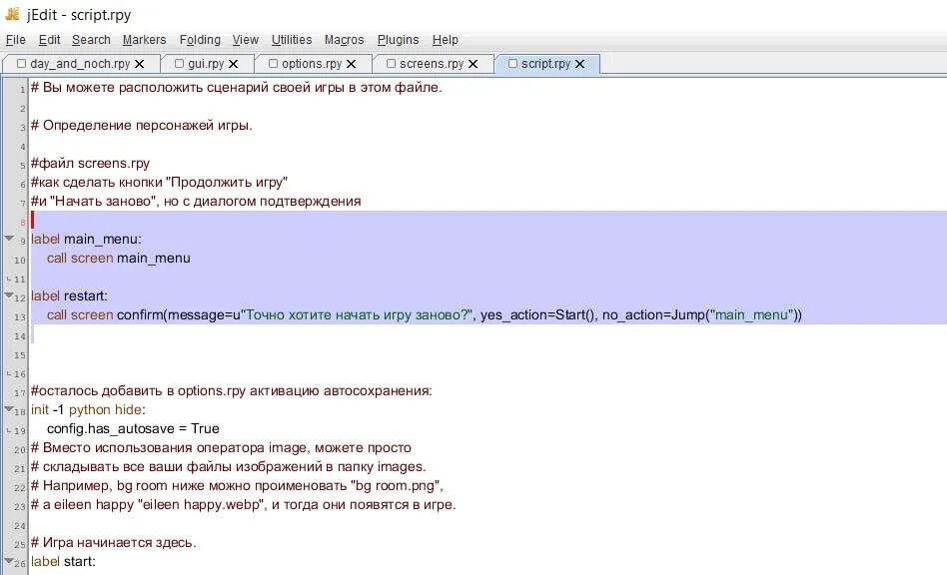Viewport: 947px width, 575px height.
Task: Open the Utilities menu
Action: pyautogui.click(x=292, y=40)
